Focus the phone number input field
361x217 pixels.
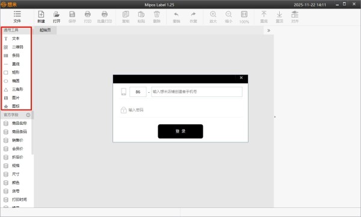(197, 92)
